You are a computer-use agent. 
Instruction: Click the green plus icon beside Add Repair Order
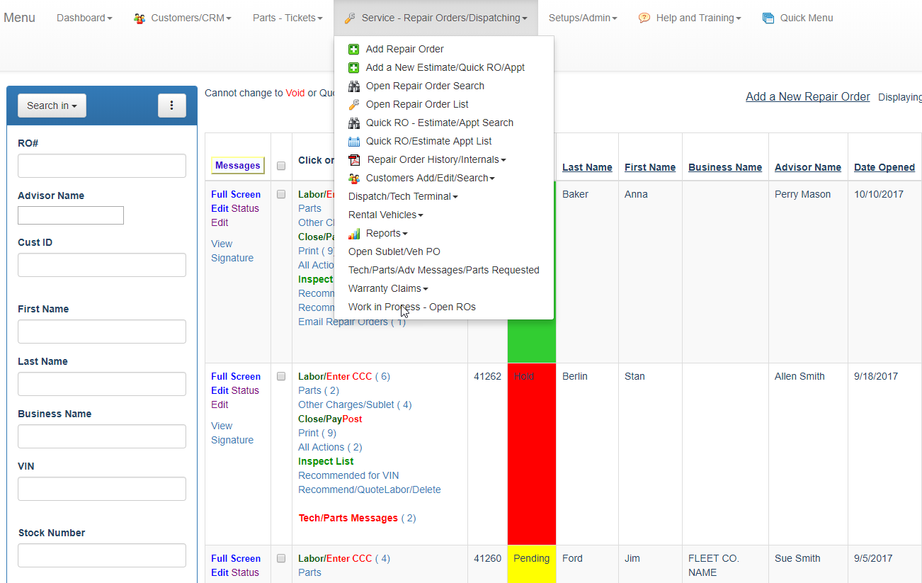tap(354, 49)
